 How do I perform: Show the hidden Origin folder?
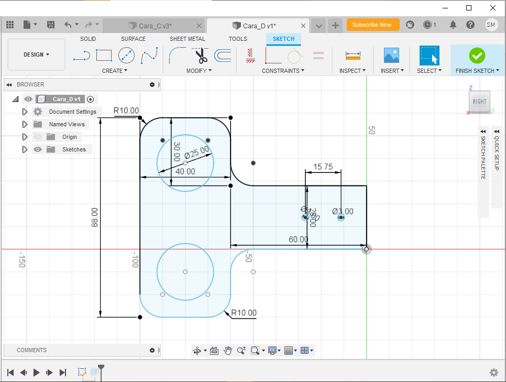point(38,137)
